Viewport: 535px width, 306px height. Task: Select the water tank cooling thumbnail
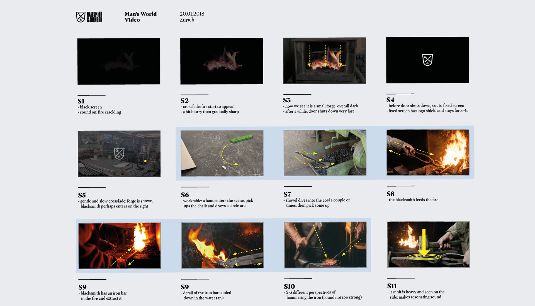[222, 245]
